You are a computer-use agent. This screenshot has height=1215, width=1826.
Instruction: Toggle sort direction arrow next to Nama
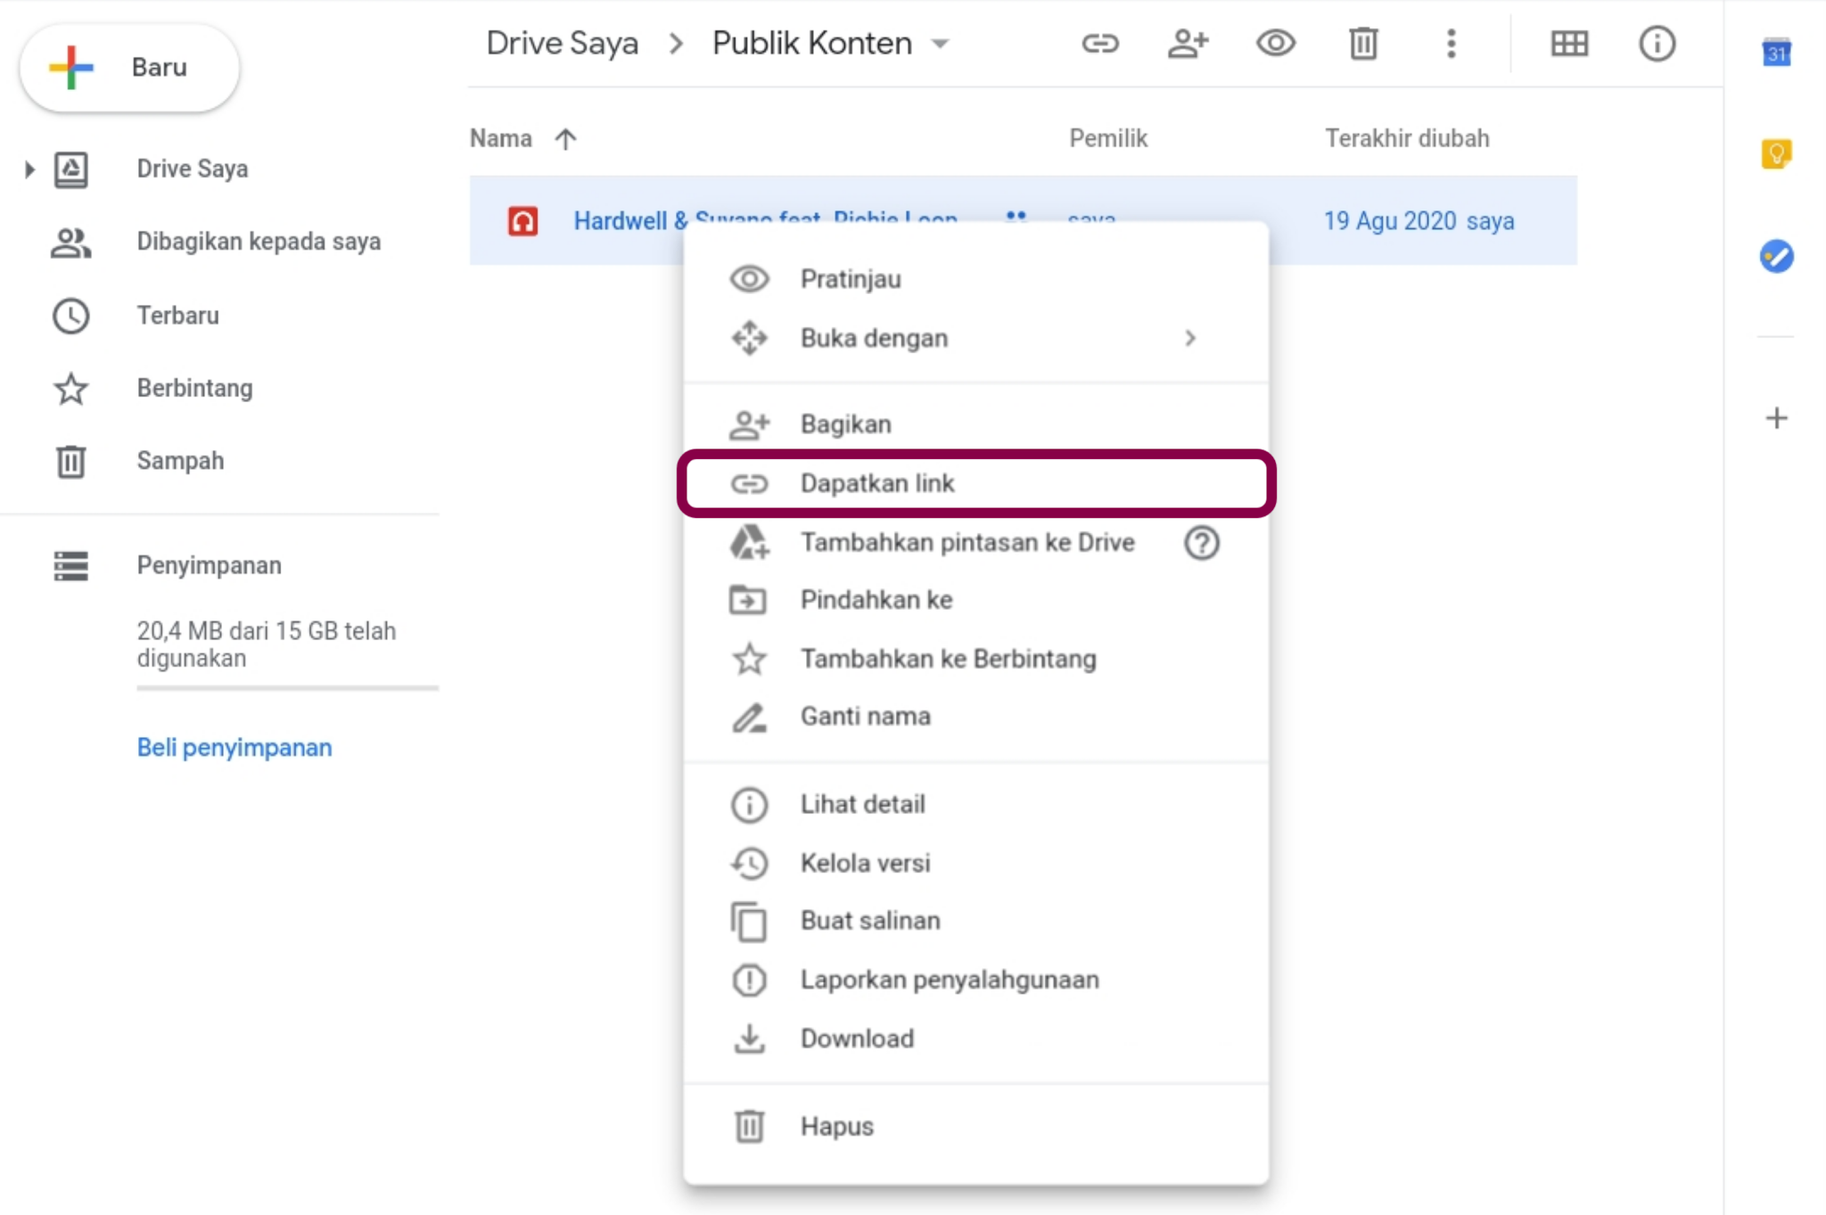tap(565, 138)
